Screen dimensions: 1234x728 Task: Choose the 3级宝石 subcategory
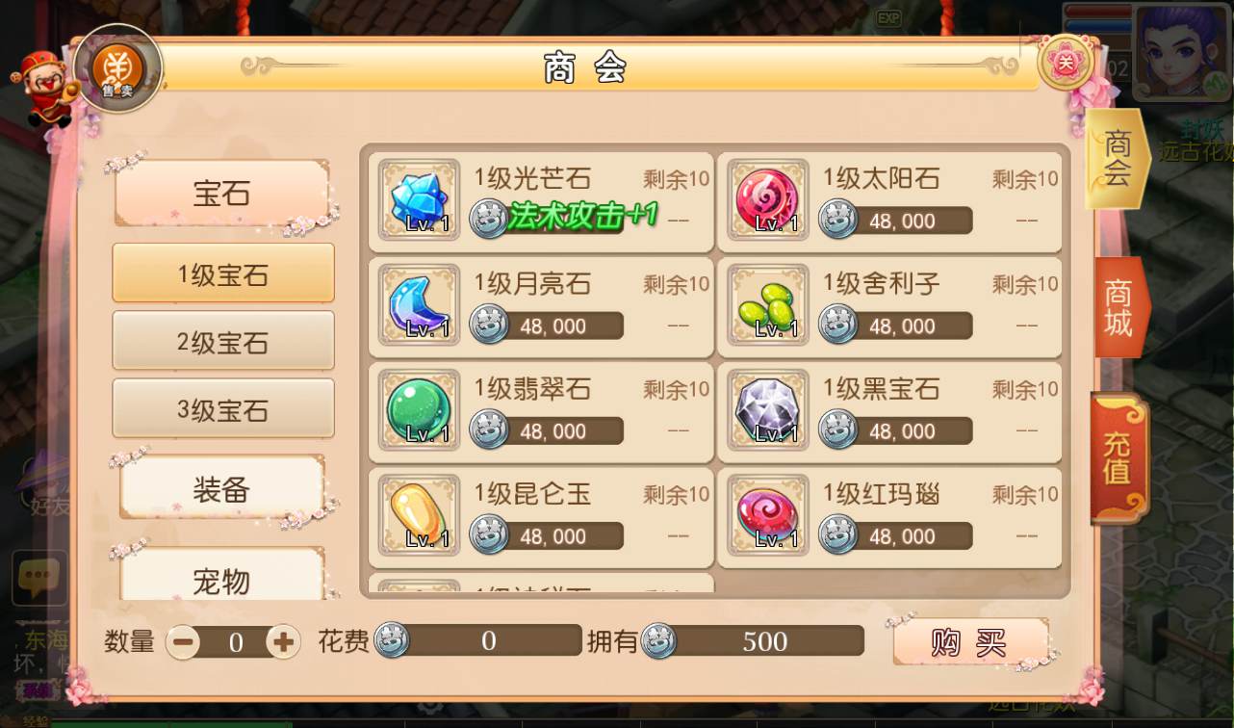tap(223, 408)
